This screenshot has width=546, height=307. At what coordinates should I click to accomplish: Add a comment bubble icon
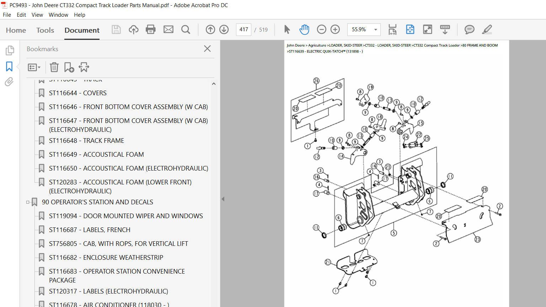tap(470, 29)
